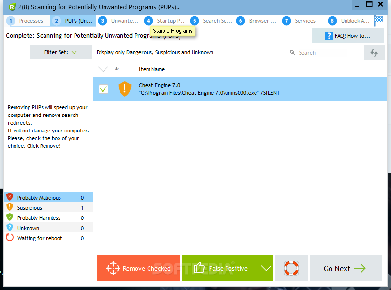Switch to Unwante... step tab
Screen dimensions: 391x290
[119, 21]
